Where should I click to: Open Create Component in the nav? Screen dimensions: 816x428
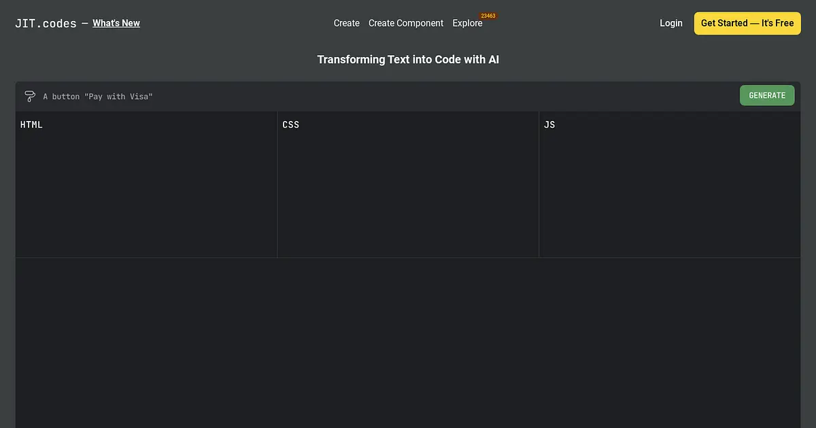[406, 23]
